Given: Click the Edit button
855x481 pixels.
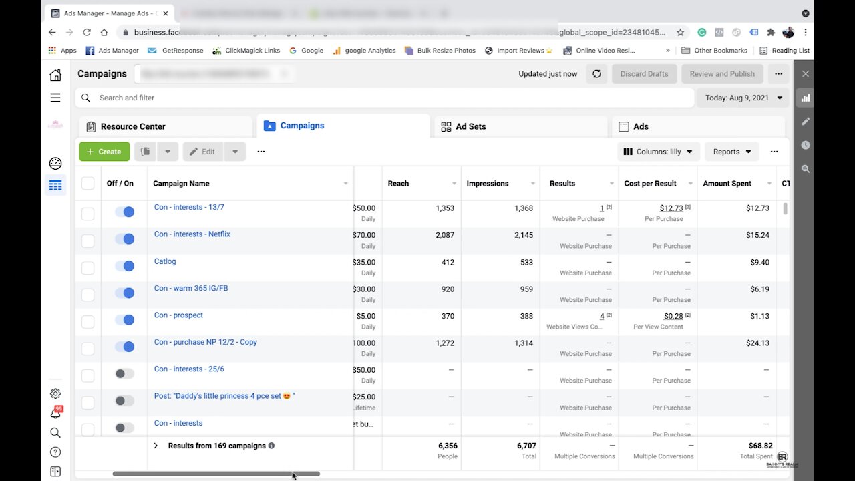Looking at the screenshot, I should pyautogui.click(x=202, y=152).
